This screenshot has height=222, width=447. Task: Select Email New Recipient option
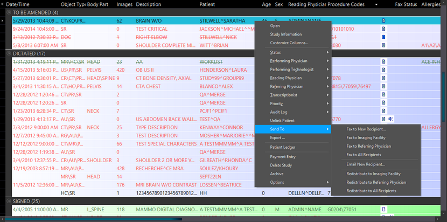pyautogui.click(x=365, y=164)
